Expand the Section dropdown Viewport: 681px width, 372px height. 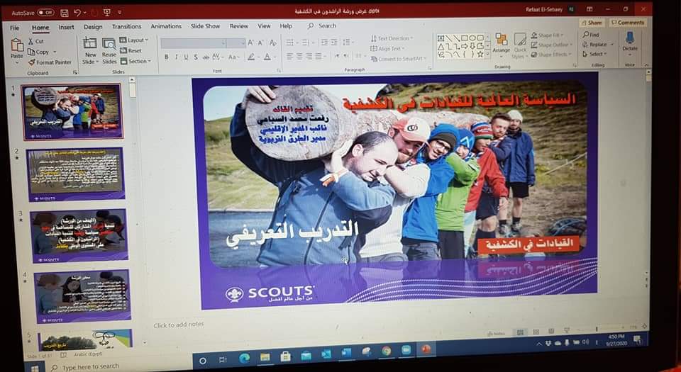pyautogui.click(x=135, y=62)
